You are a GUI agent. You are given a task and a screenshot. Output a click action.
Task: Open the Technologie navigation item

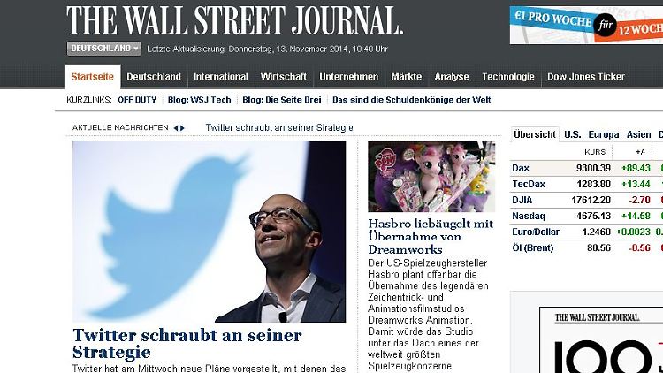coord(507,77)
